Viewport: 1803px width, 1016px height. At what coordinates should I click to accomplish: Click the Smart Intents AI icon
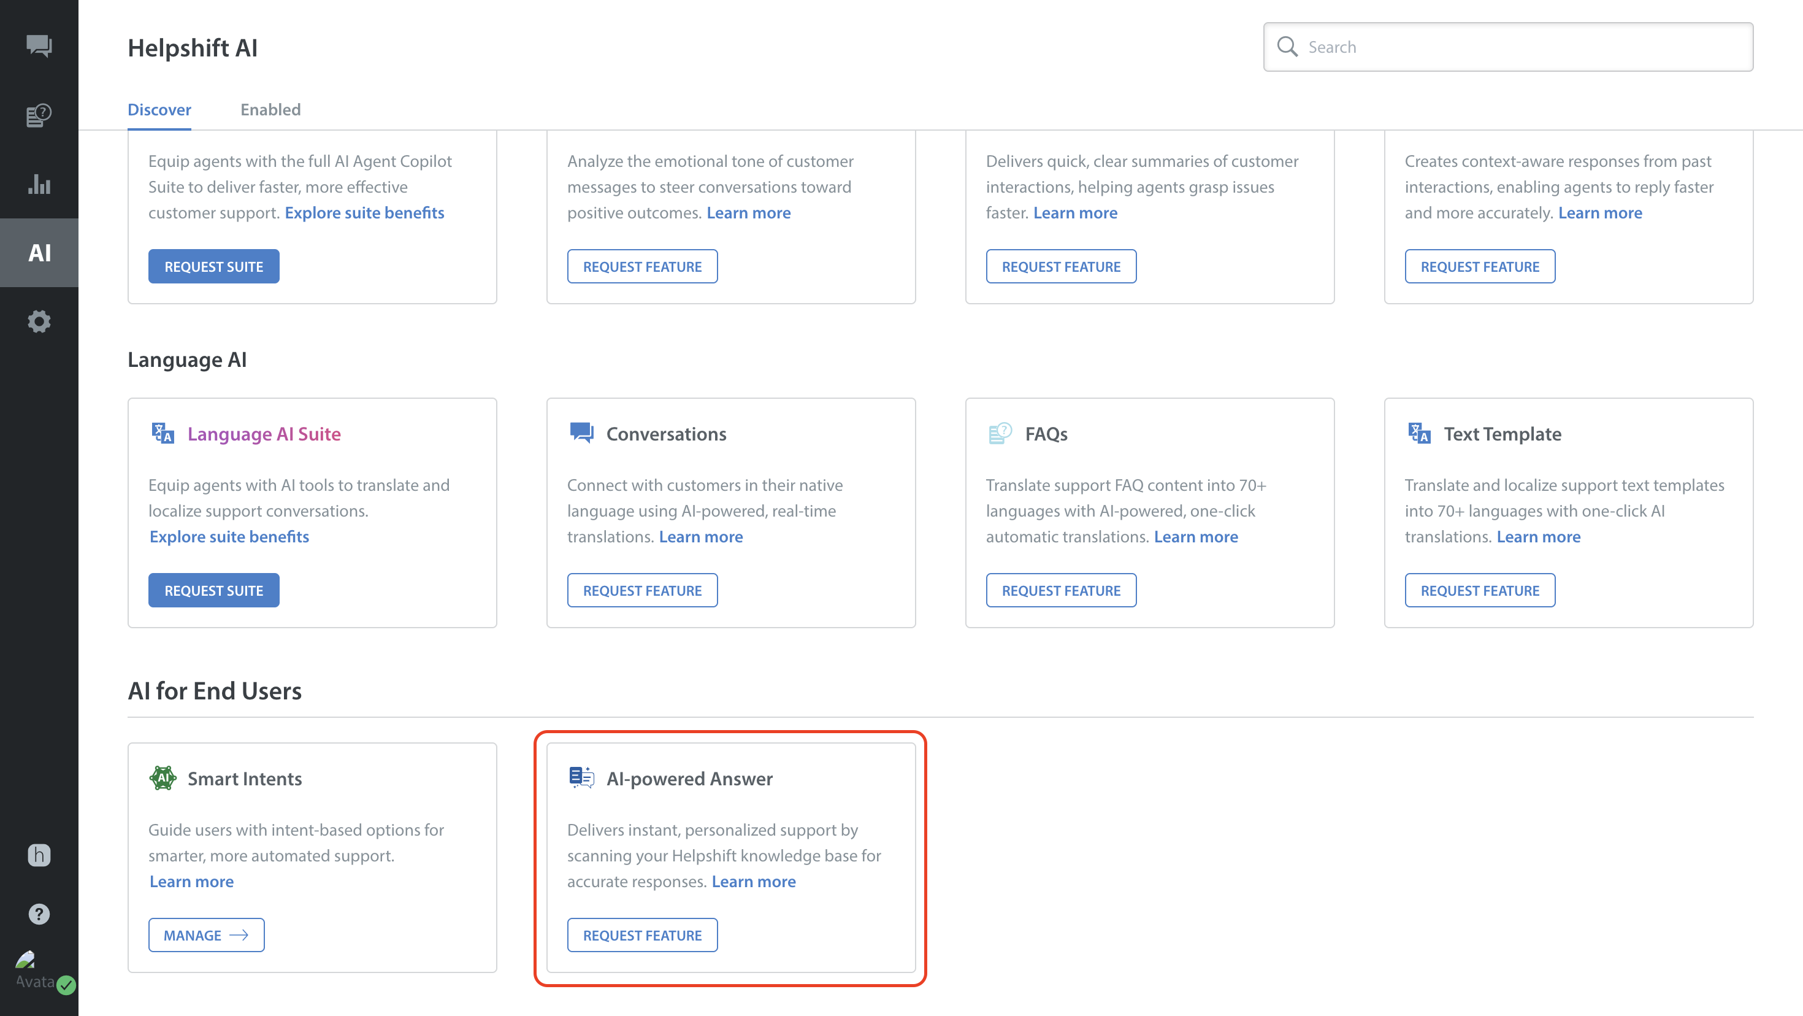[x=163, y=778]
